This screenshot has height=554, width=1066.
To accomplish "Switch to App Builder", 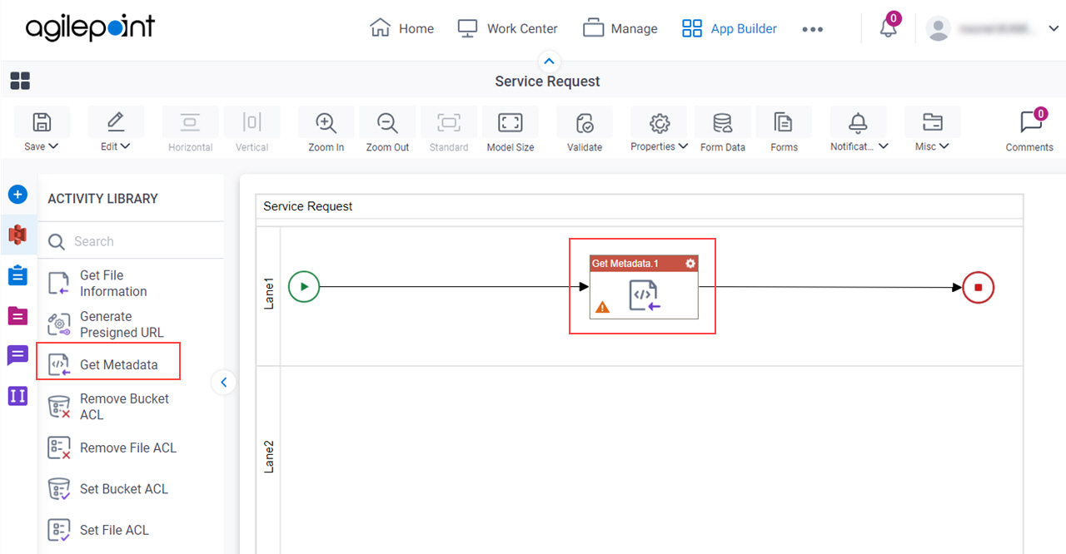I will coord(730,28).
